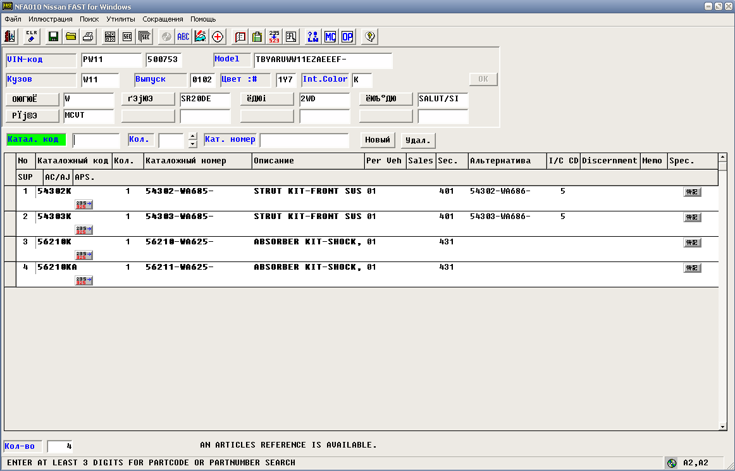The image size is (735, 471).
Task: Click the Spec icon for row 54303K
Action: (x=693, y=217)
